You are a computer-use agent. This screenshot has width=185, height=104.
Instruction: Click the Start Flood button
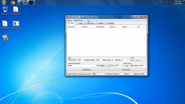[86, 70]
